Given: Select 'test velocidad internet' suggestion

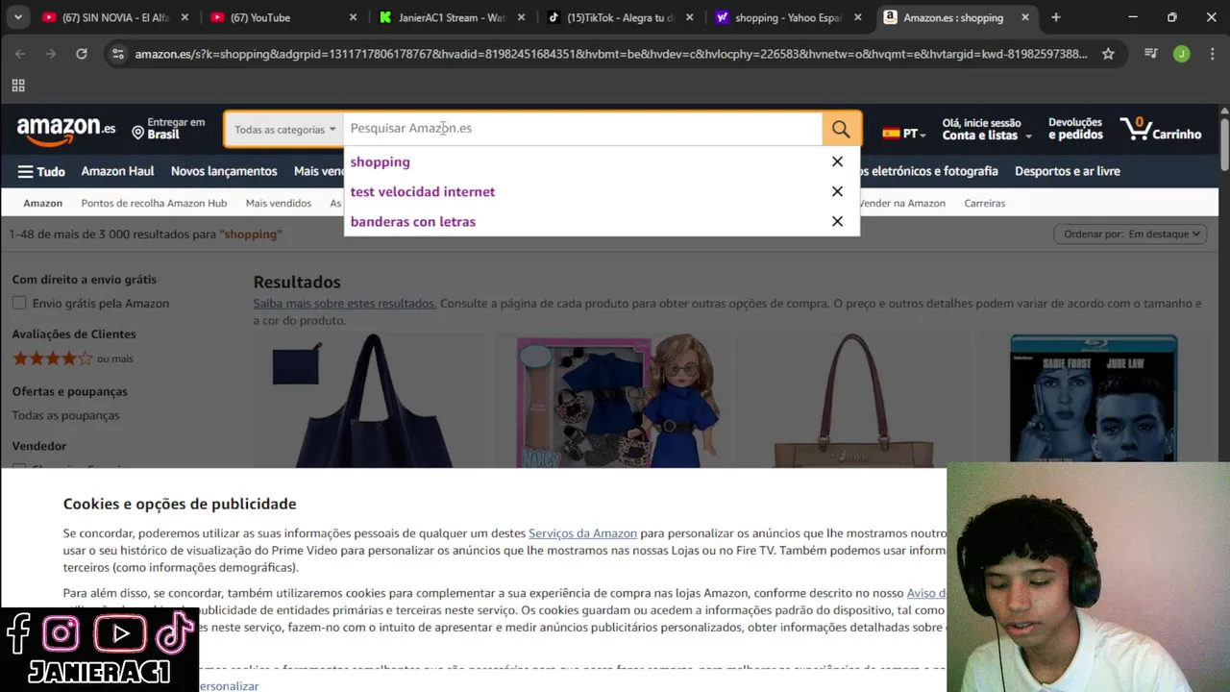Looking at the screenshot, I should pyautogui.click(x=423, y=191).
